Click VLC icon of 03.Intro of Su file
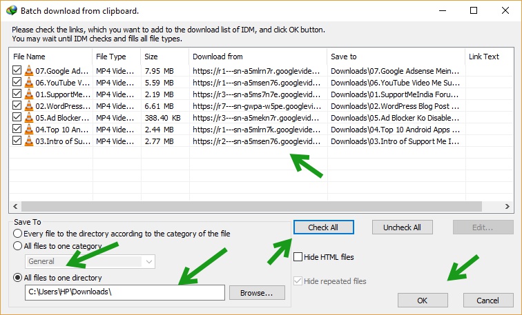The width and height of the screenshot is (522, 315). [29, 141]
